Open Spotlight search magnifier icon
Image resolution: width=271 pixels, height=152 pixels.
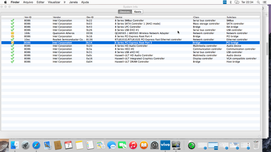(x=258, y=2)
